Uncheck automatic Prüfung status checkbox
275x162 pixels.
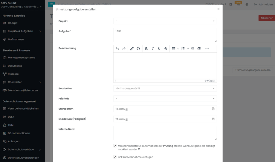(115, 146)
